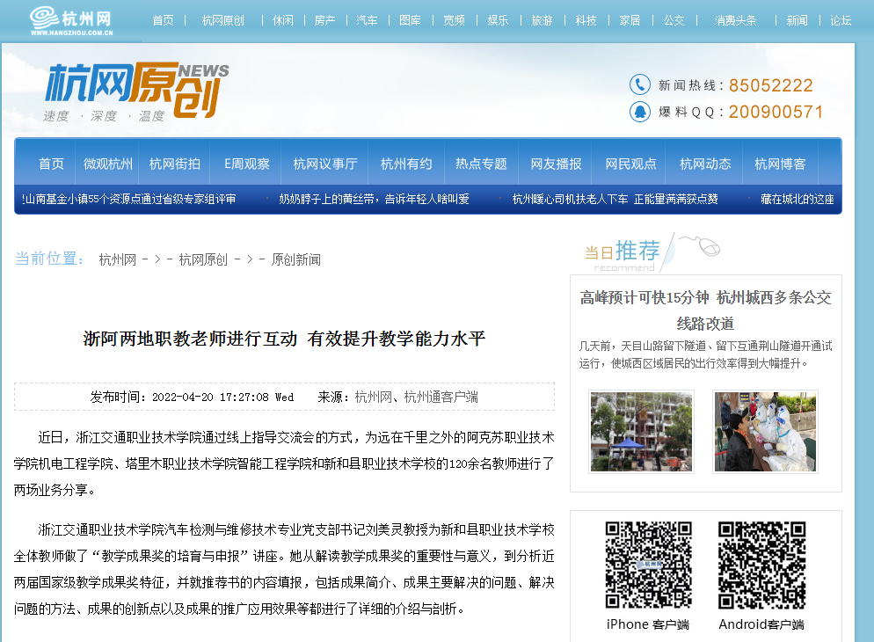Image resolution: width=874 pixels, height=642 pixels.
Task: Click the 杭州网 breadcrumb link
Action: pos(117,259)
